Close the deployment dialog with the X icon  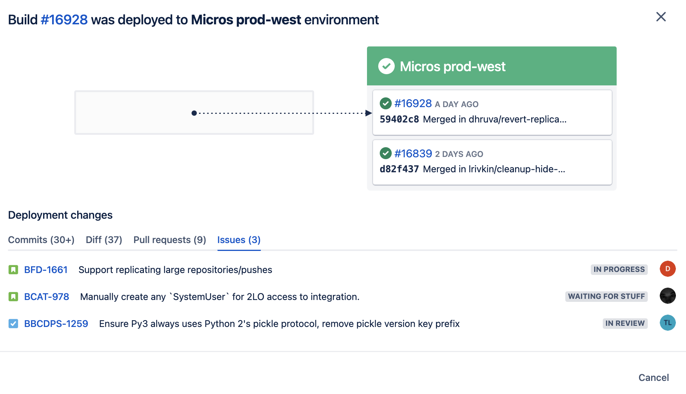point(661,17)
